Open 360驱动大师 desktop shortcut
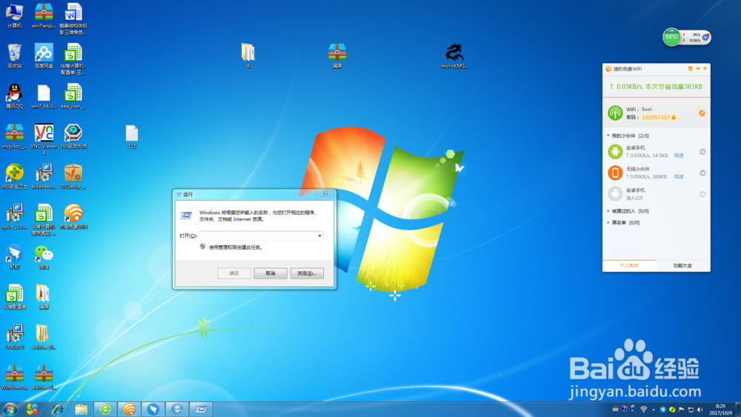 [x=73, y=136]
